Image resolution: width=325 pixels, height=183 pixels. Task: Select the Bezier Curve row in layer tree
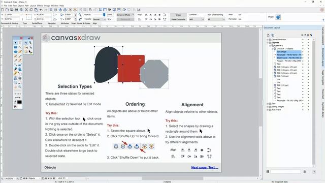tap(289, 57)
